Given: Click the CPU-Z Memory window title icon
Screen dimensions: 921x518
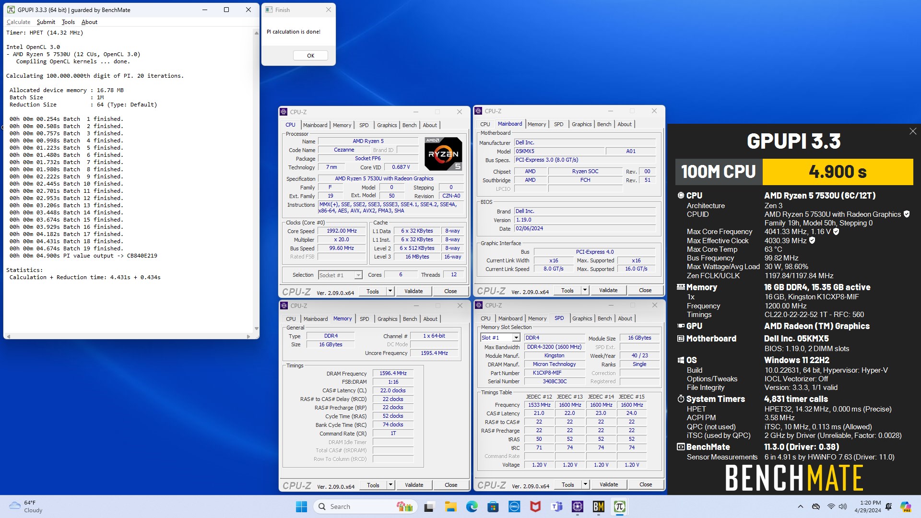Looking at the screenshot, I should point(284,306).
